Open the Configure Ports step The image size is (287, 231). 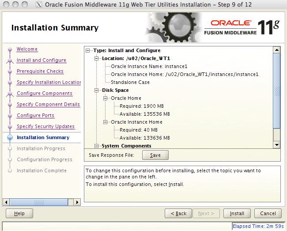coord(35,116)
